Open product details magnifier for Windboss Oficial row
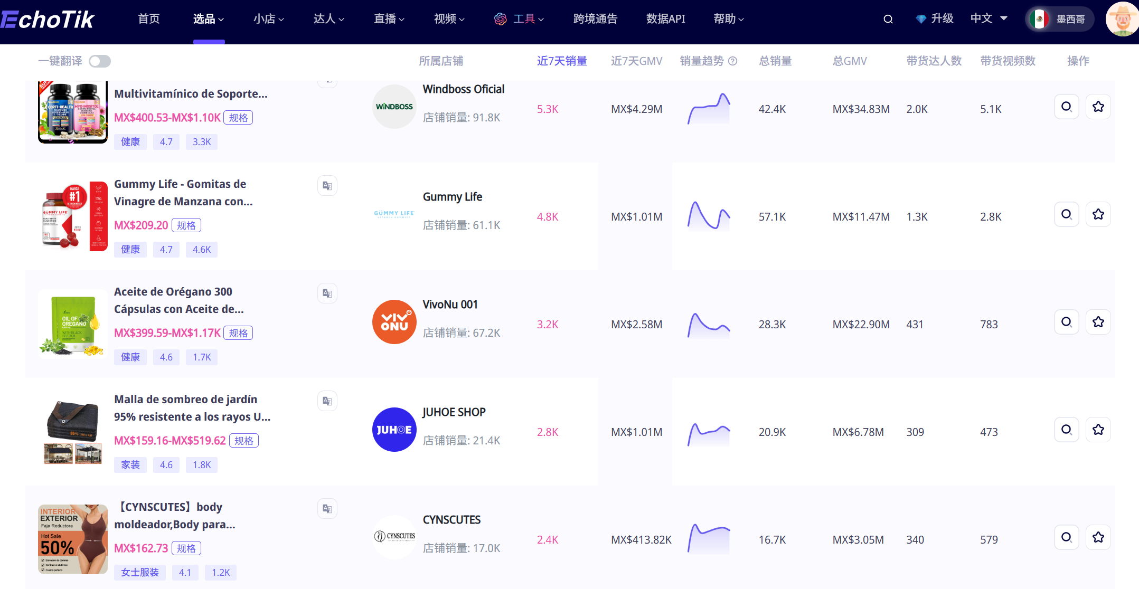The height and width of the screenshot is (589, 1139). pyautogui.click(x=1066, y=106)
